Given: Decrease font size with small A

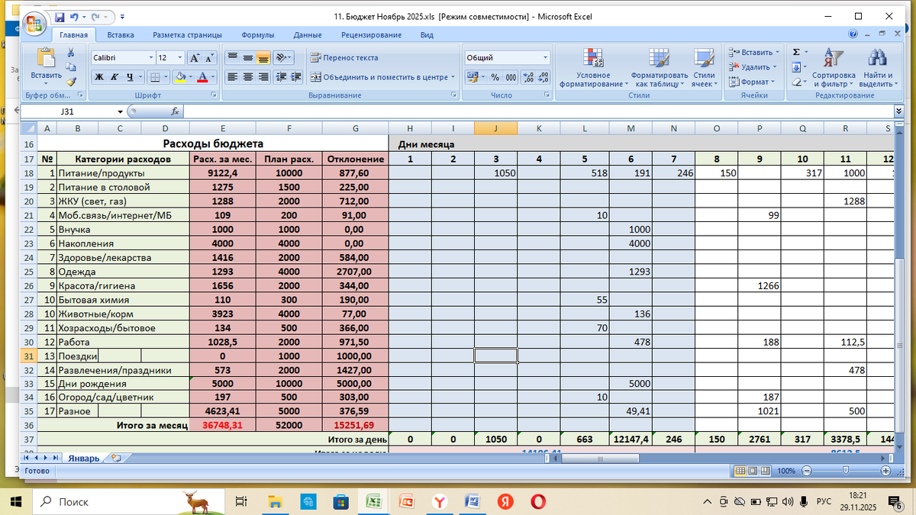Looking at the screenshot, I should point(209,58).
